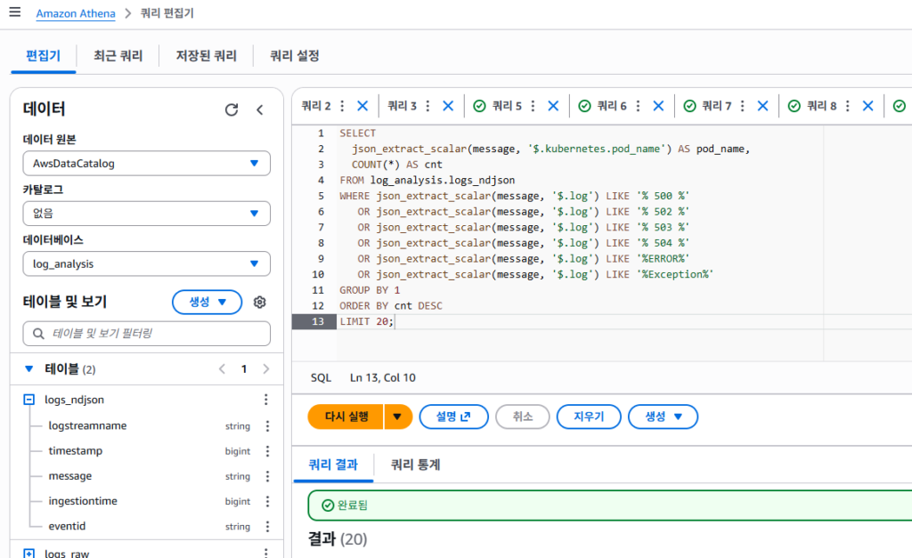Collapse the data side panel
The height and width of the screenshot is (558, 912).
260,109
